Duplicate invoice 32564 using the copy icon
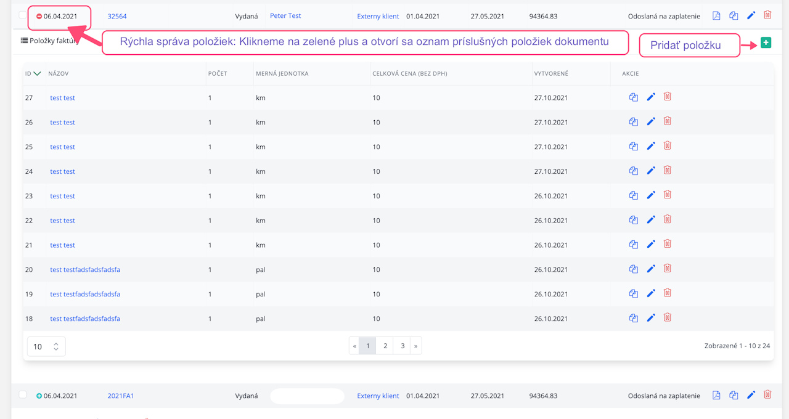 (x=734, y=16)
